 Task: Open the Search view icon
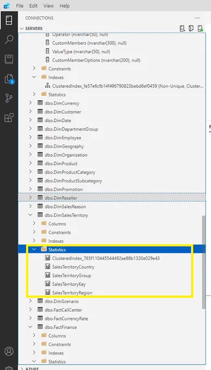click(x=9, y=39)
